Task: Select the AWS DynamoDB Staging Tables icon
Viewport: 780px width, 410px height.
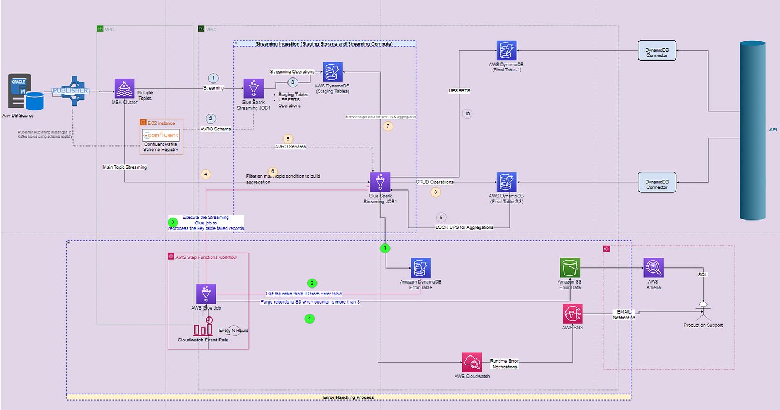Action: pos(332,72)
